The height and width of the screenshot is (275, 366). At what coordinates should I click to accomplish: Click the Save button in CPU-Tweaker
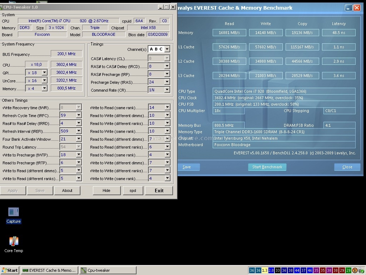tap(40, 190)
